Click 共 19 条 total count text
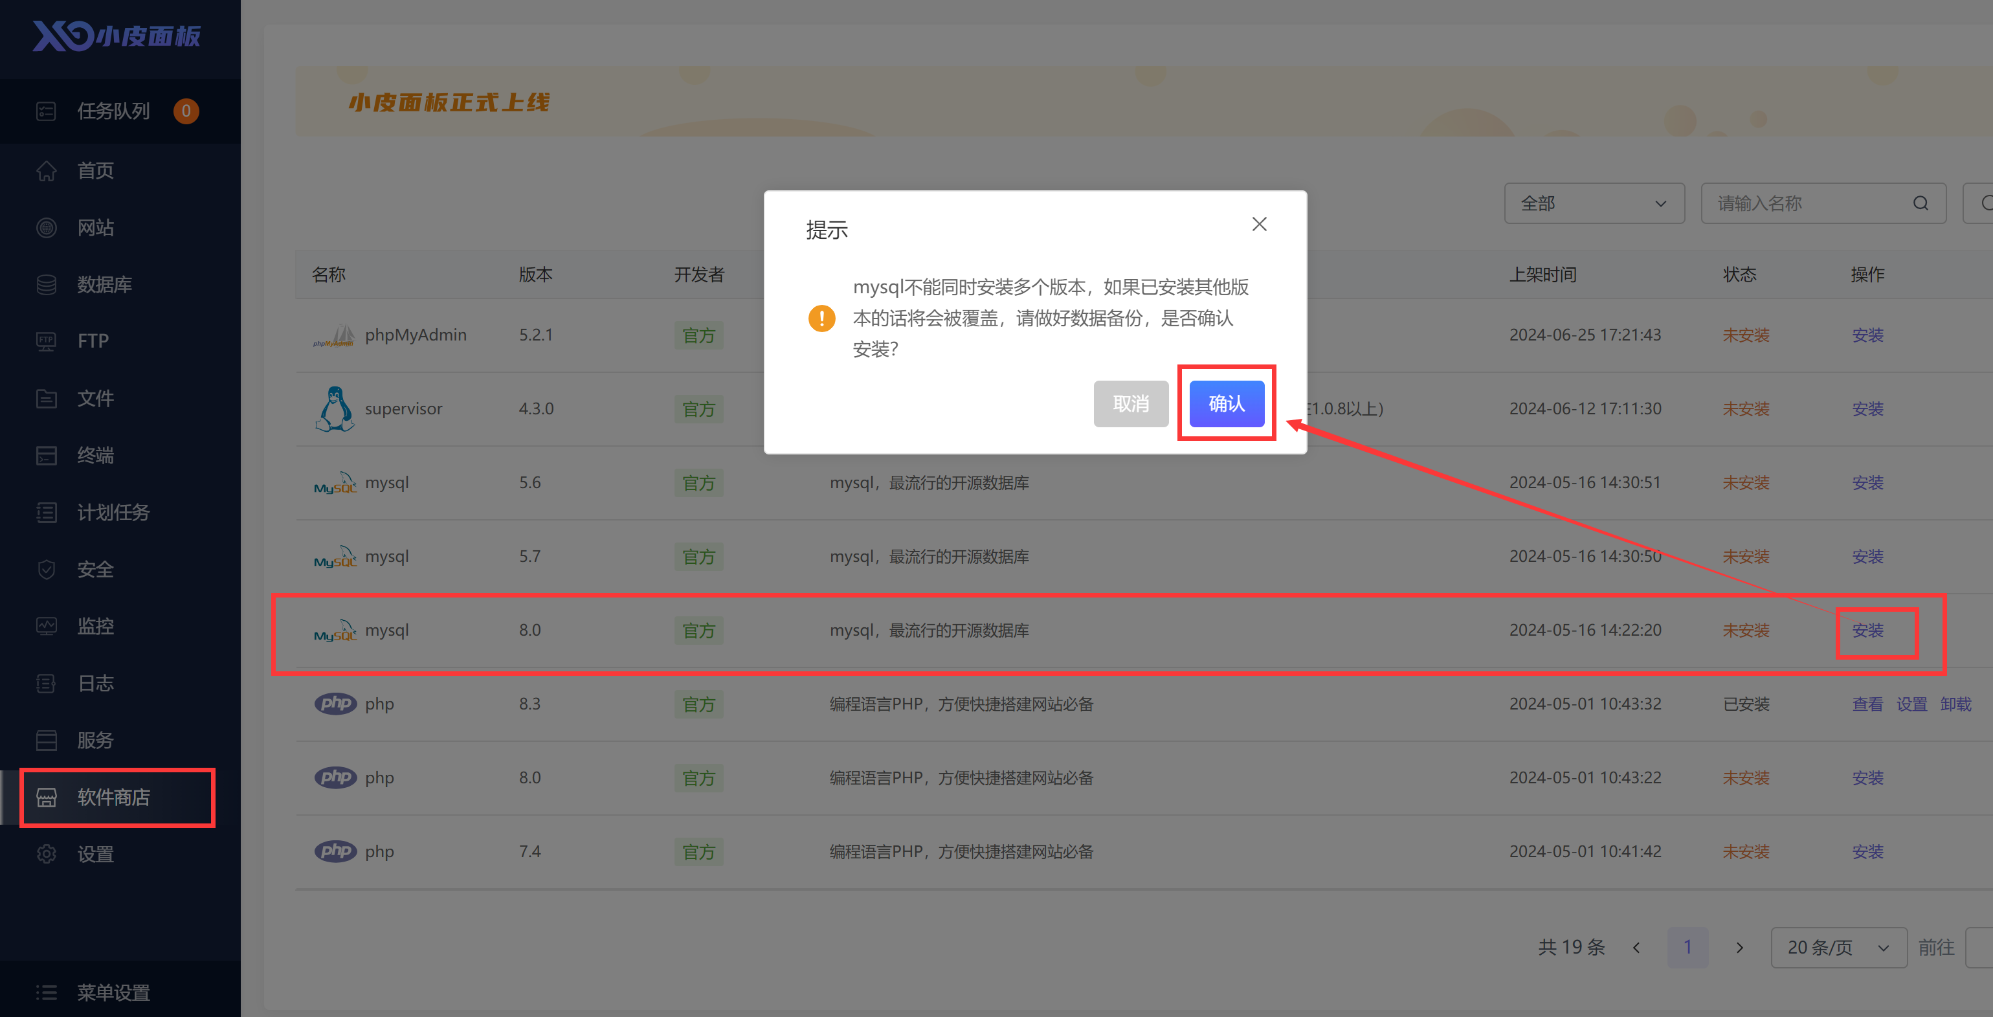The width and height of the screenshot is (1993, 1017). 1572,947
